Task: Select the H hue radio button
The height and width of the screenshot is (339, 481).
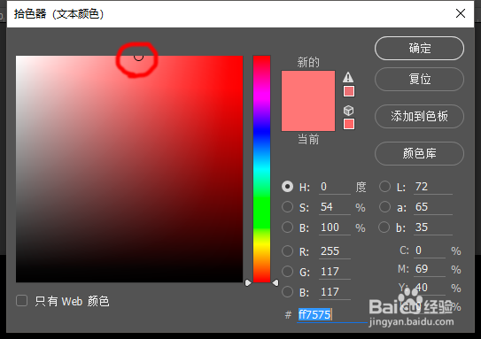Action: point(287,187)
